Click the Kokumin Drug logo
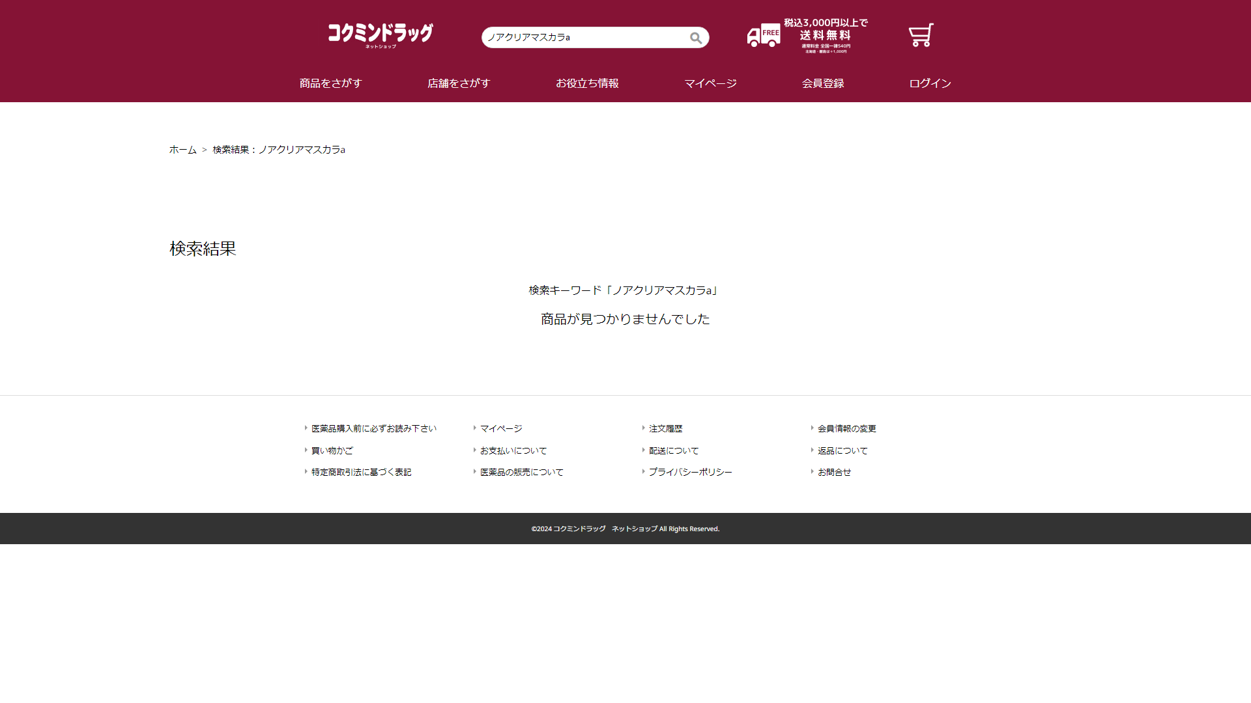 (x=381, y=35)
